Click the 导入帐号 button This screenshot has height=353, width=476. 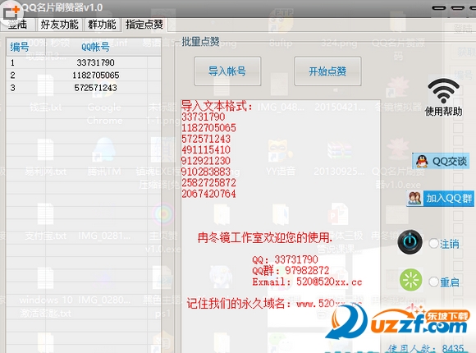pos(227,71)
